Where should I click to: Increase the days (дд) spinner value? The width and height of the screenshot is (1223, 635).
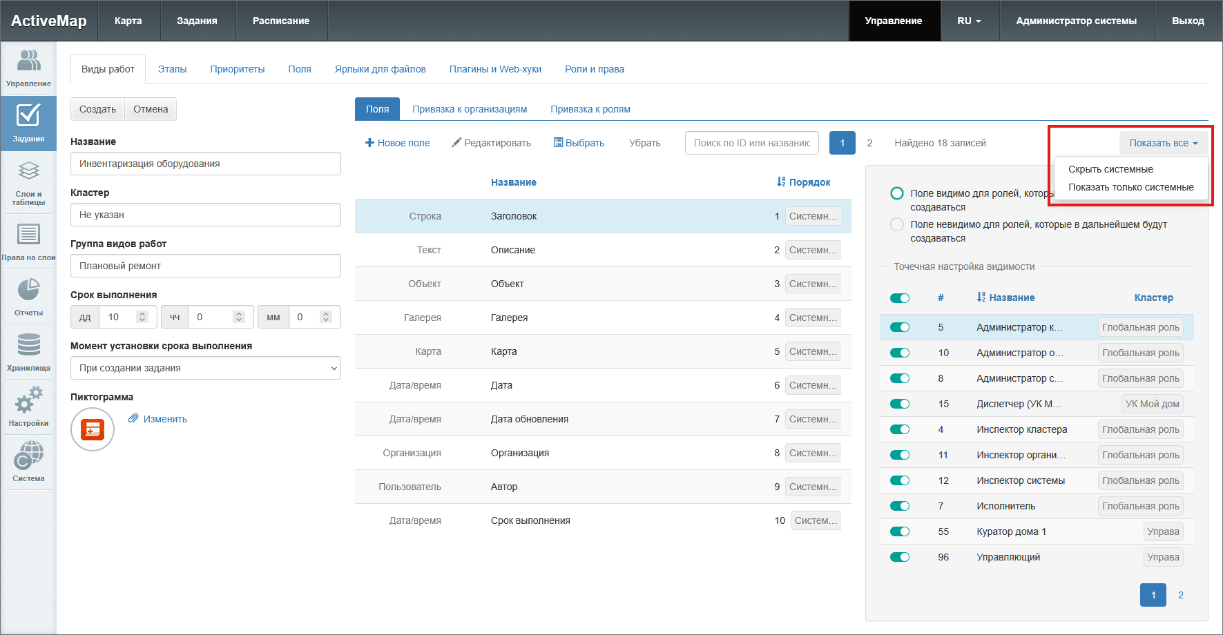coord(142,313)
